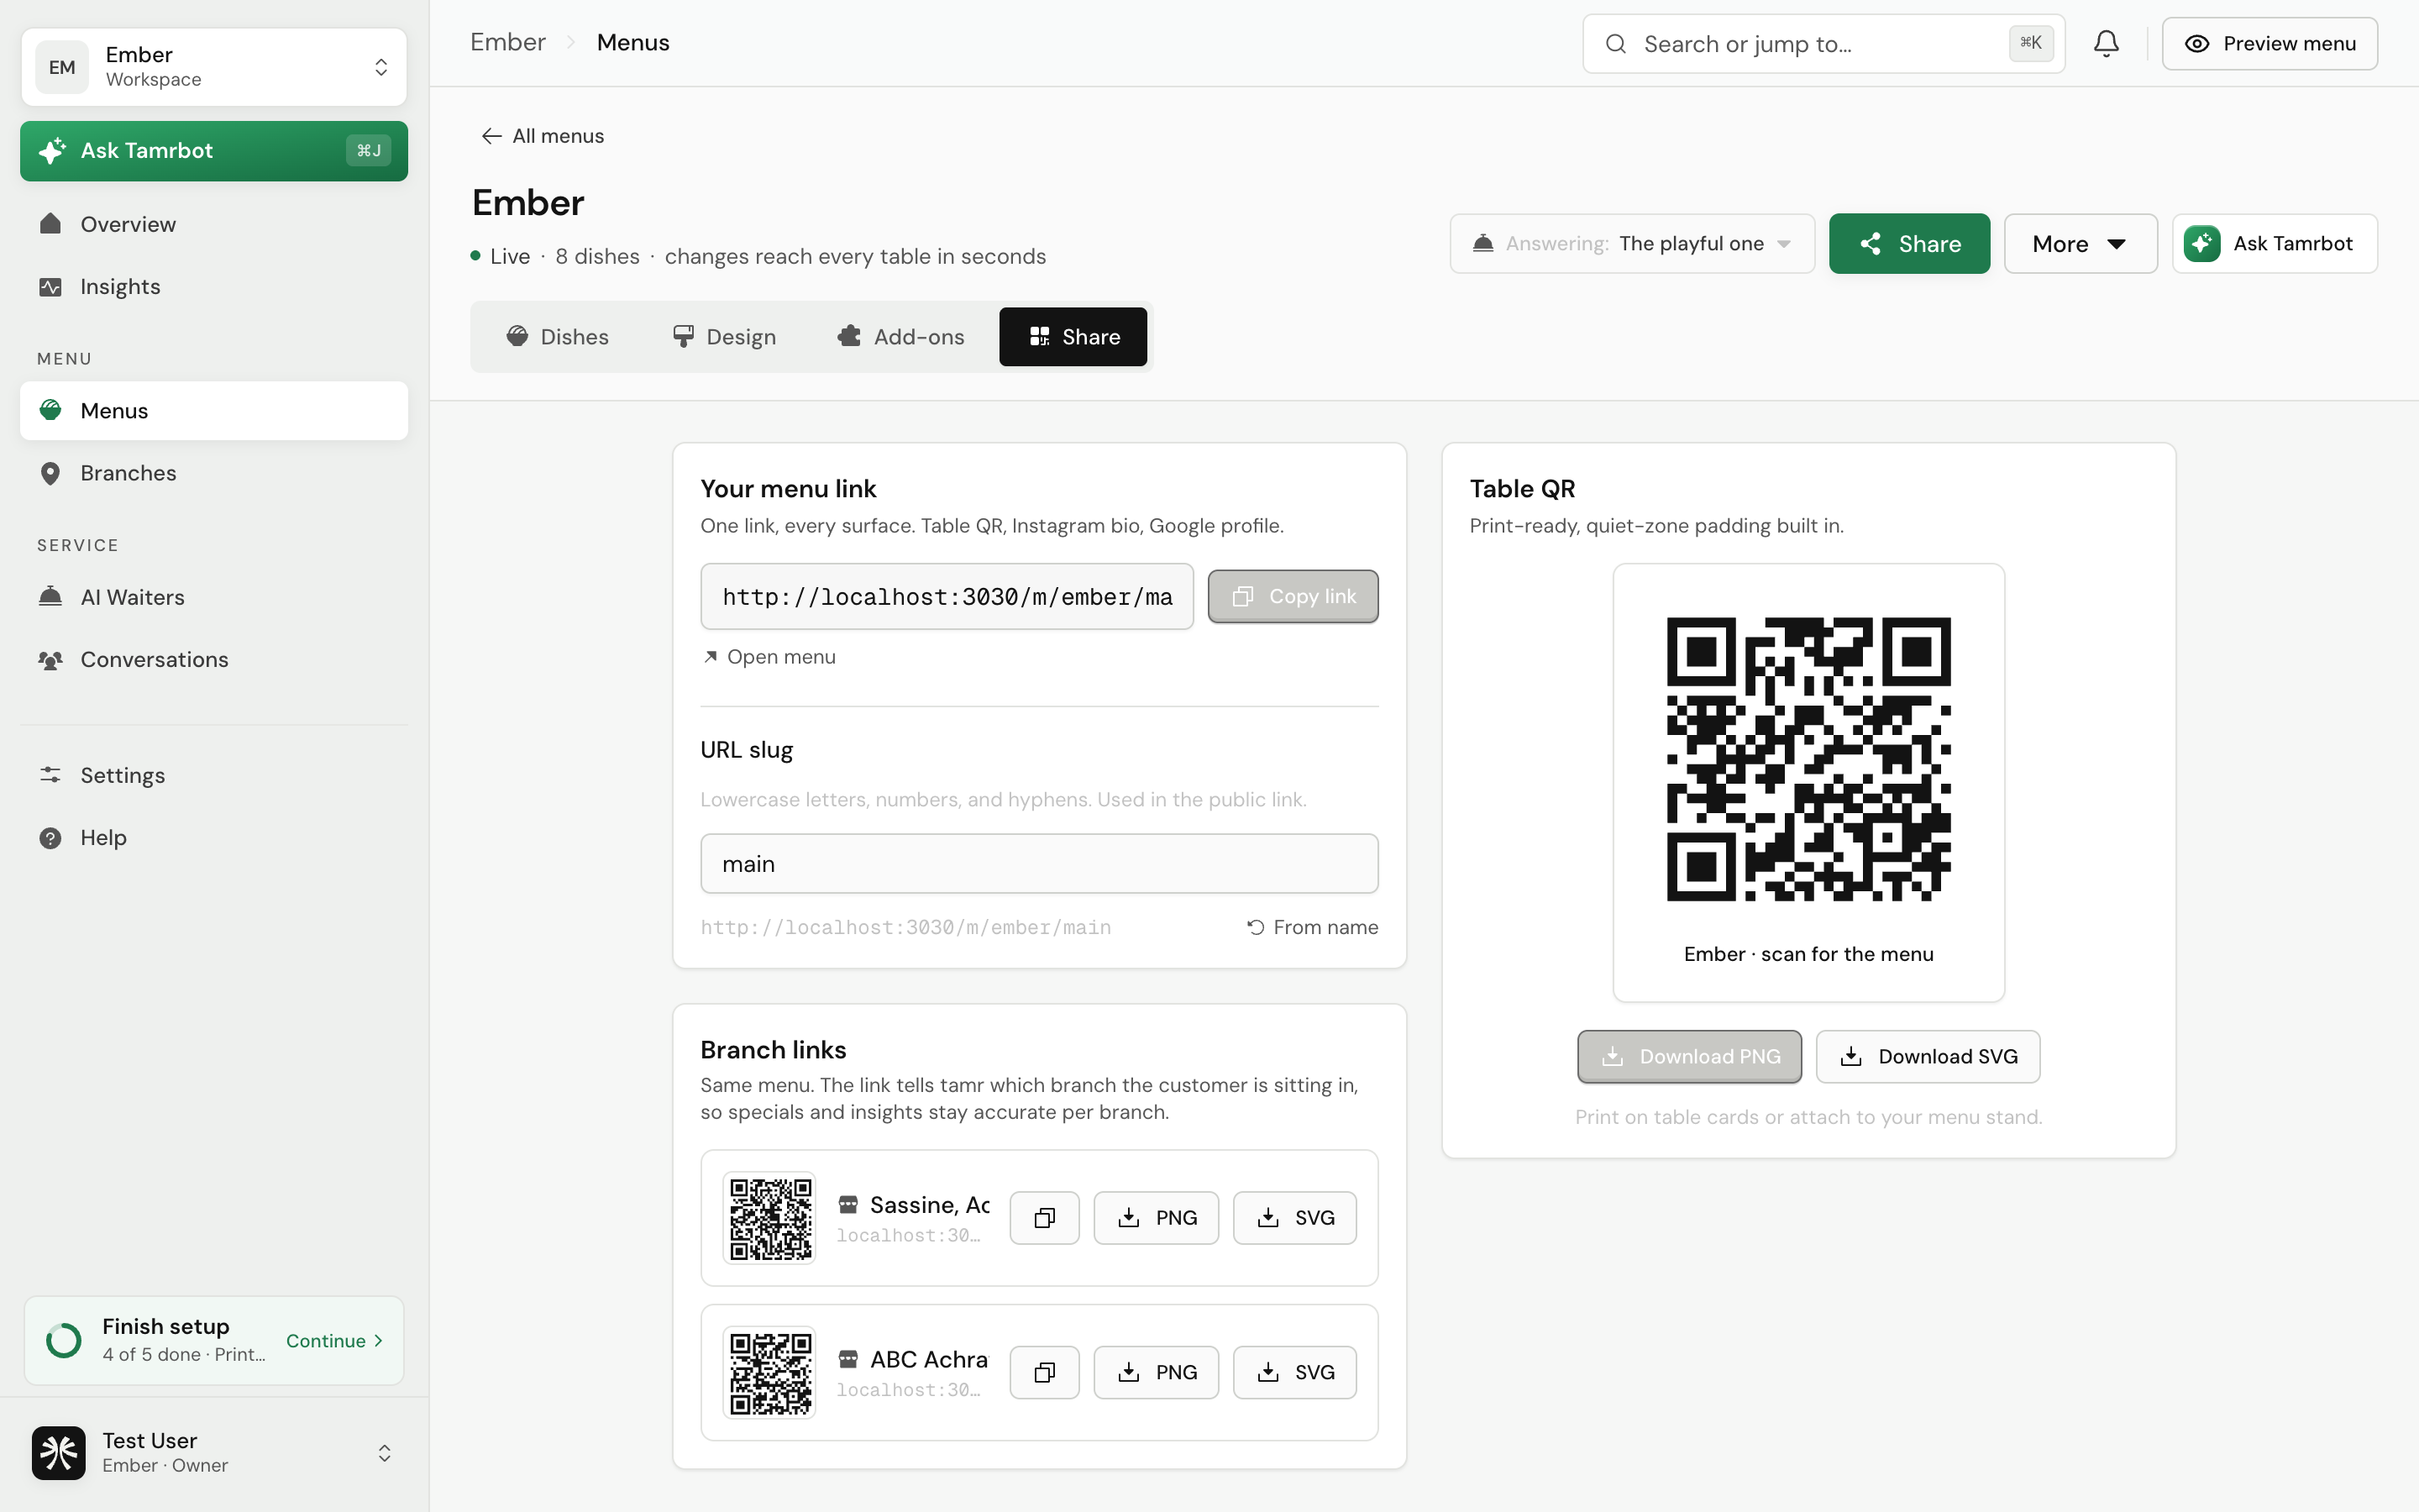Download the table QR as PNG
The width and height of the screenshot is (2419, 1512).
pyautogui.click(x=1689, y=1057)
